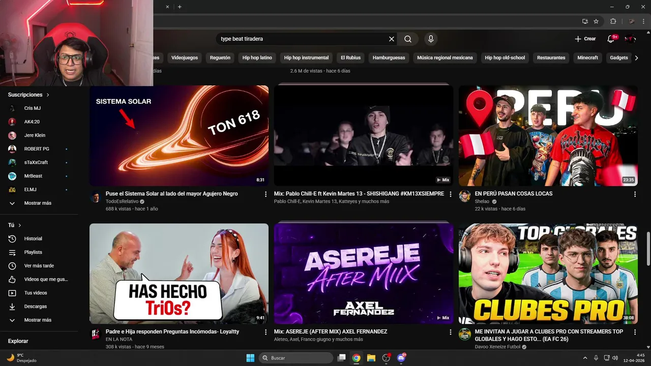Clear the search box with the X icon
651x366 pixels.
(x=392, y=39)
